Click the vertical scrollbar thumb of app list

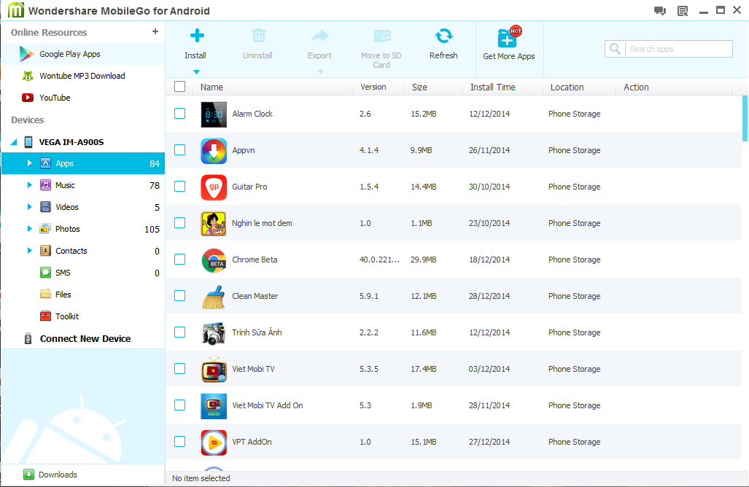pos(745,118)
